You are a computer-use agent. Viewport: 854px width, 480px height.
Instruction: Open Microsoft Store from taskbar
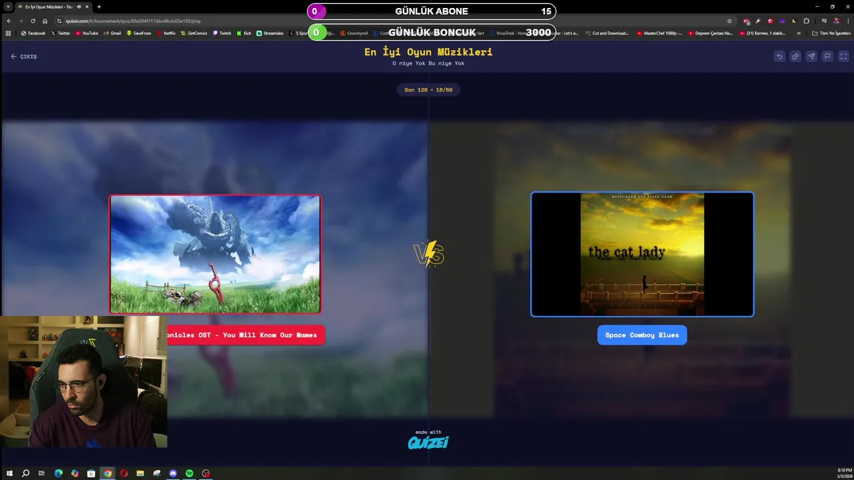pos(91,473)
